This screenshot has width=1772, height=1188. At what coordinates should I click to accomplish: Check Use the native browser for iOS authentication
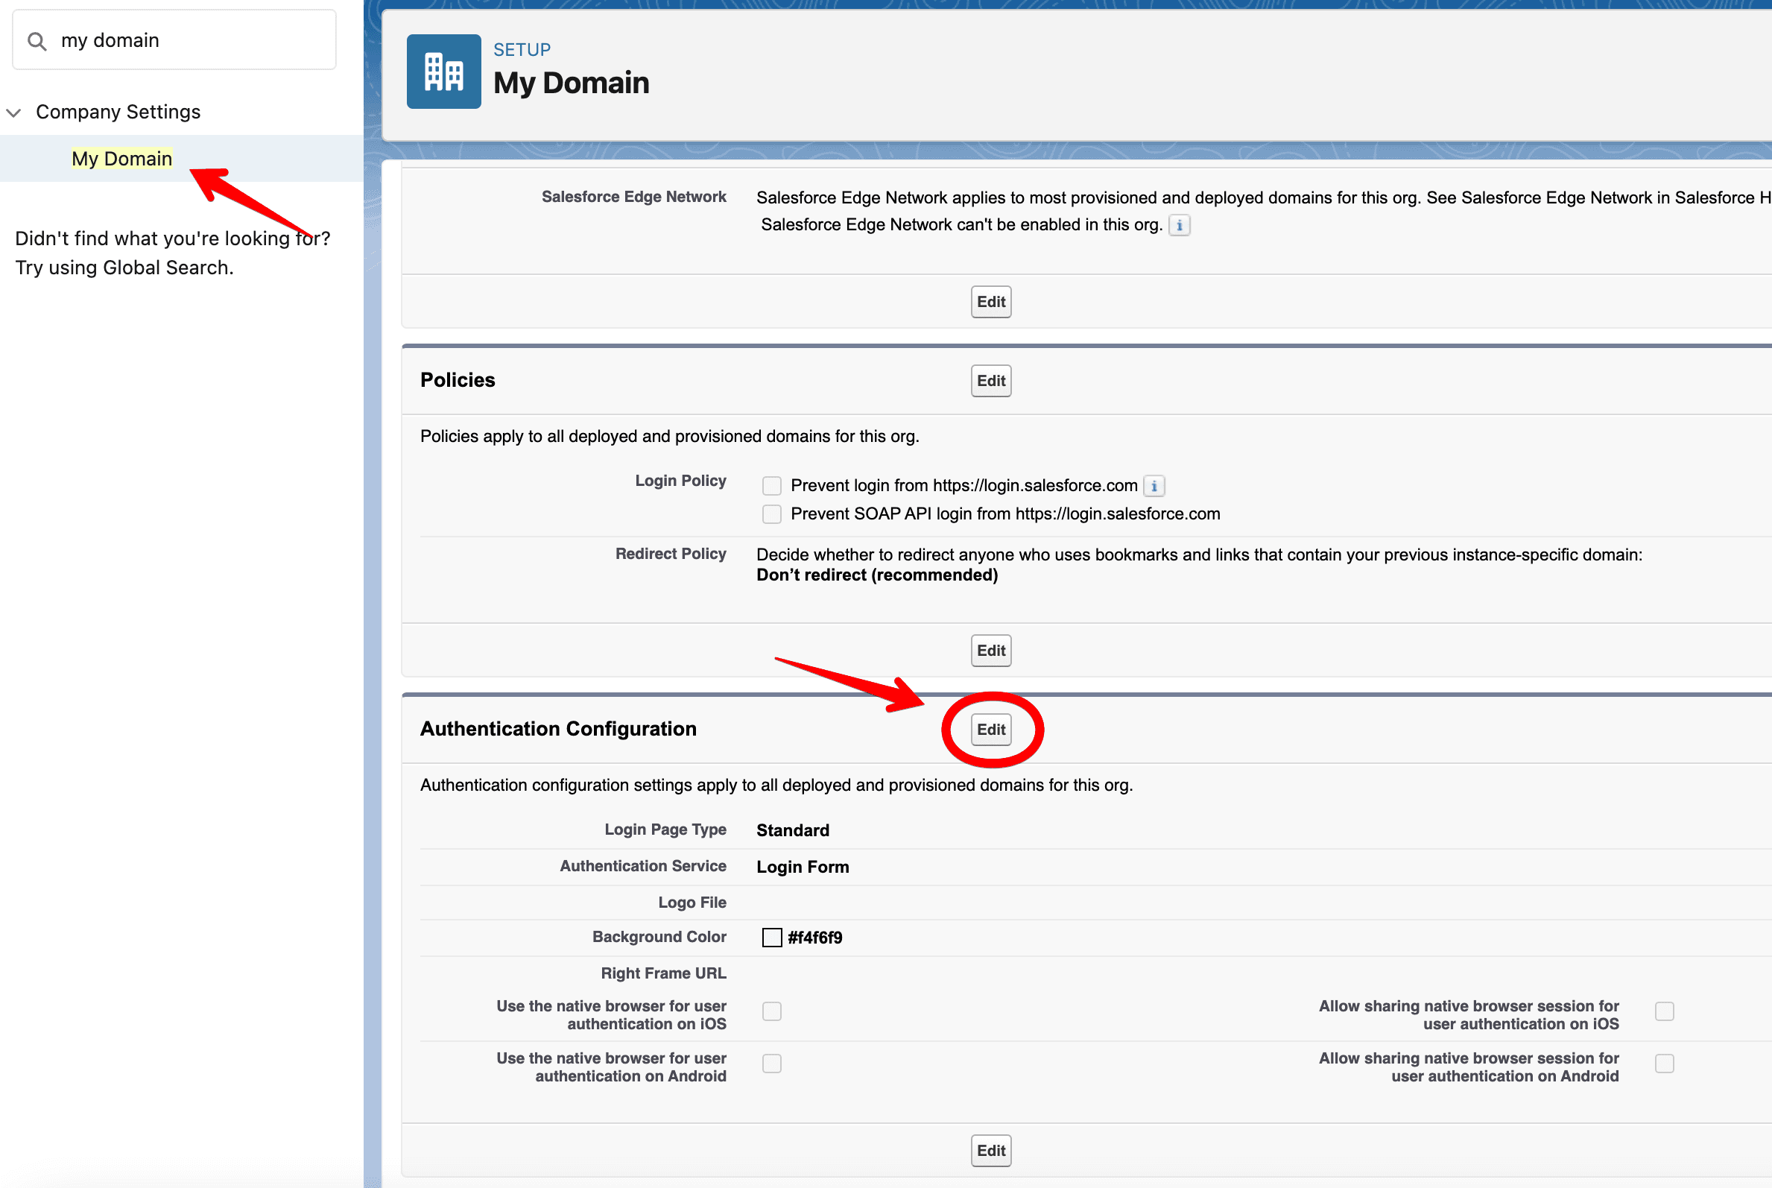771,1011
